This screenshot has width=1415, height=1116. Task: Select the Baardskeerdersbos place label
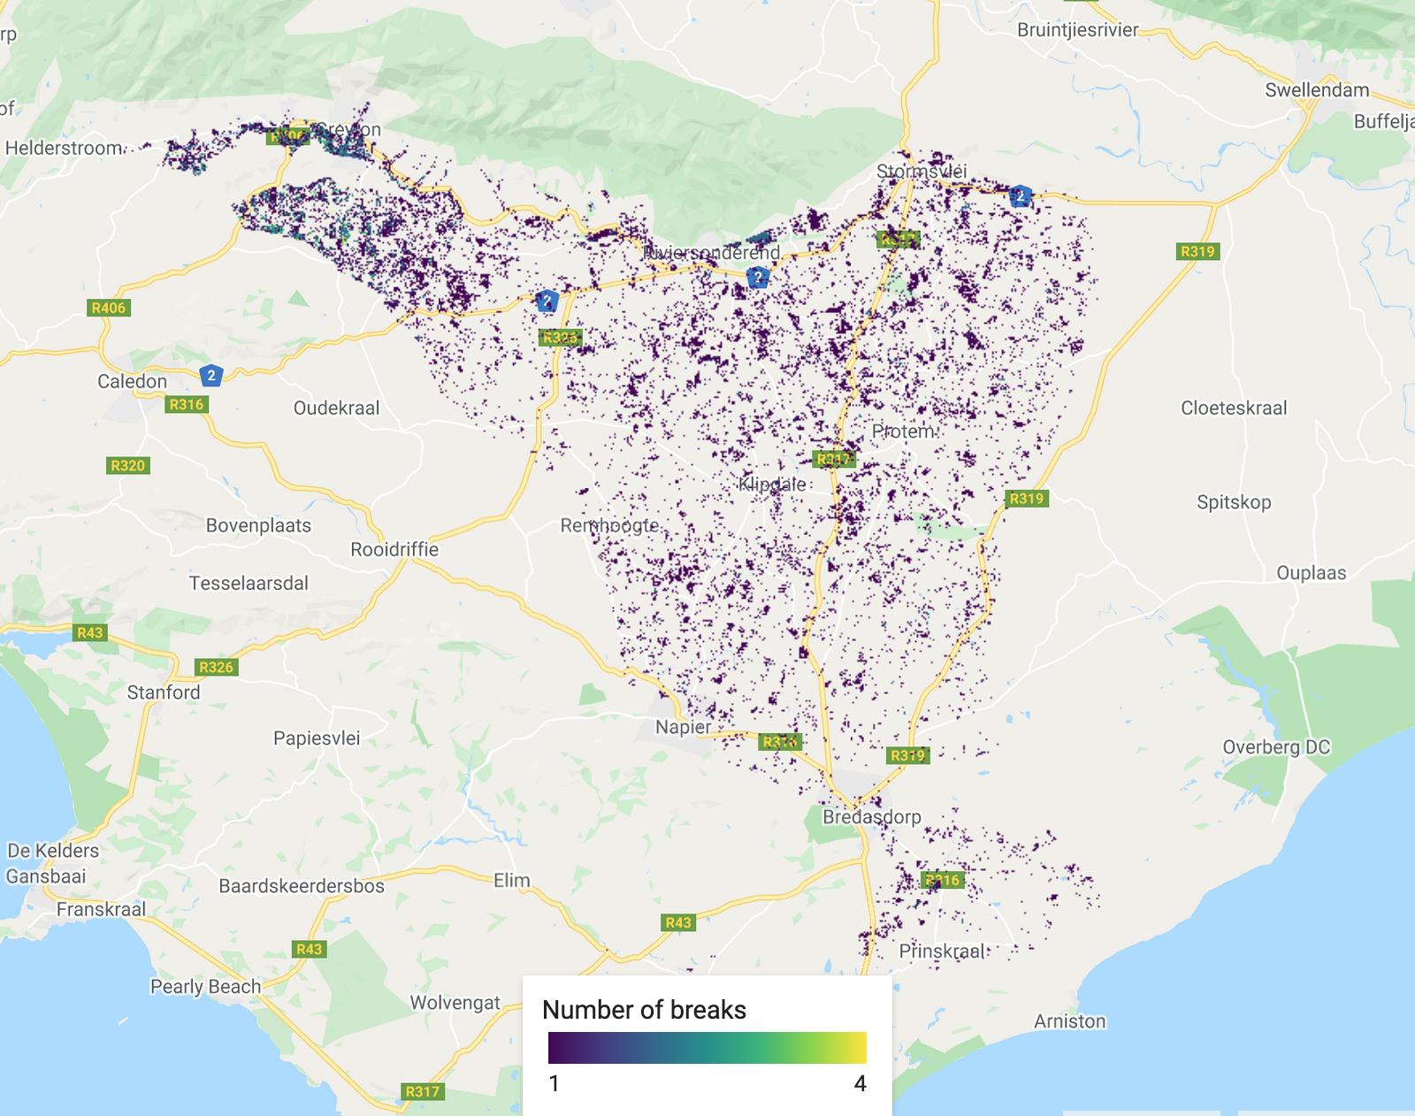302,886
